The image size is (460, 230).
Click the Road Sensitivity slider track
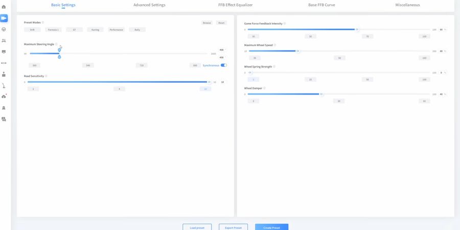click(x=118, y=82)
